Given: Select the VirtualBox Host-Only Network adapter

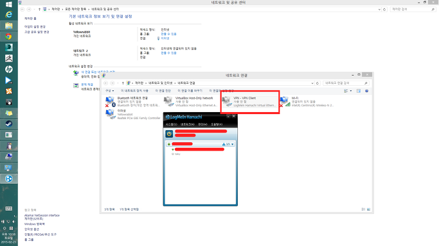Looking at the screenshot, I should point(191,101).
